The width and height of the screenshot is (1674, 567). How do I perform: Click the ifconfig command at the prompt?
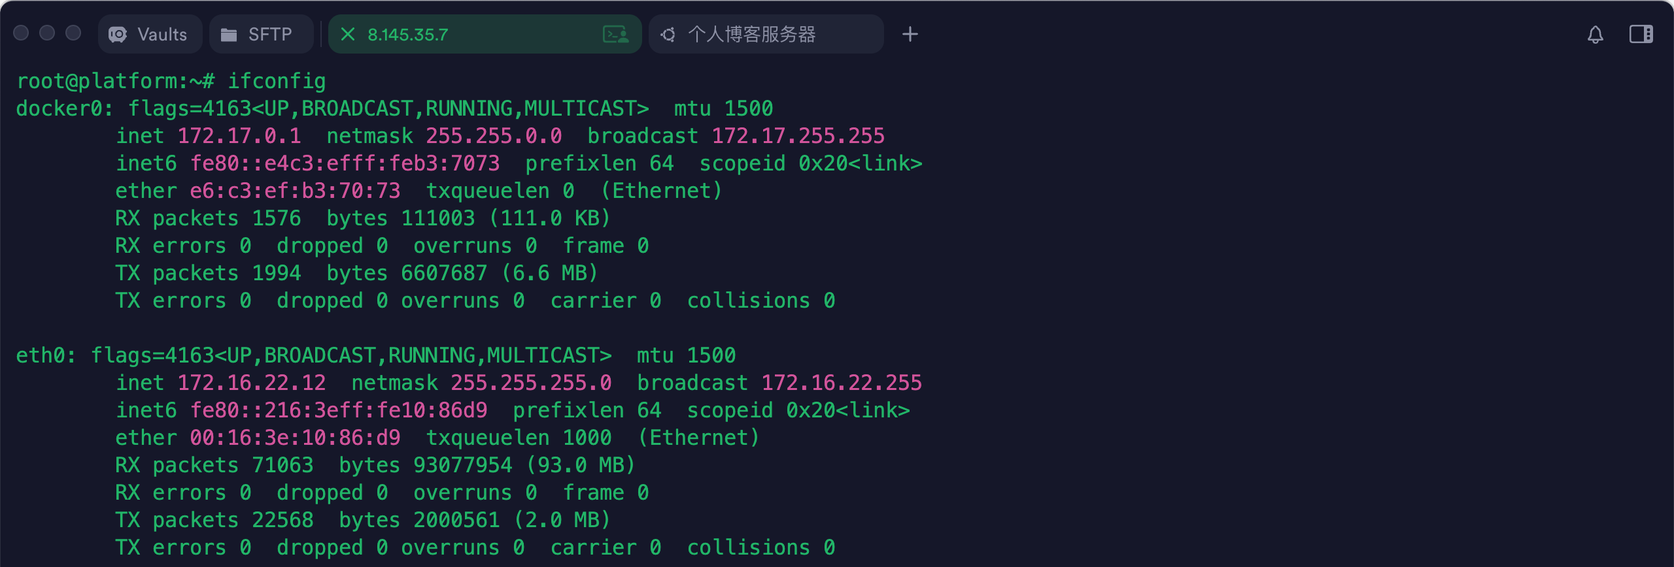point(277,81)
